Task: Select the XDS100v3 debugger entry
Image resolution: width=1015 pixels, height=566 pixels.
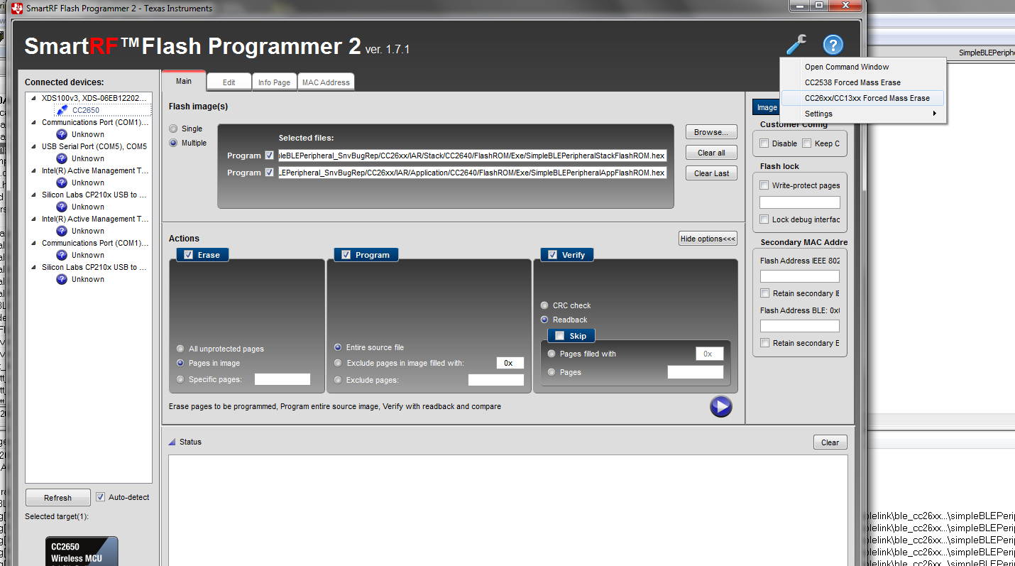Action: pyautogui.click(x=94, y=98)
